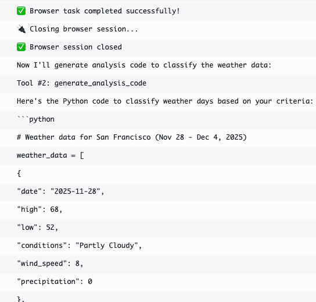Click the '"conditions": "Partly Cloudy",' line
Screen dimensions: 316x302
(x=80, y=246)
